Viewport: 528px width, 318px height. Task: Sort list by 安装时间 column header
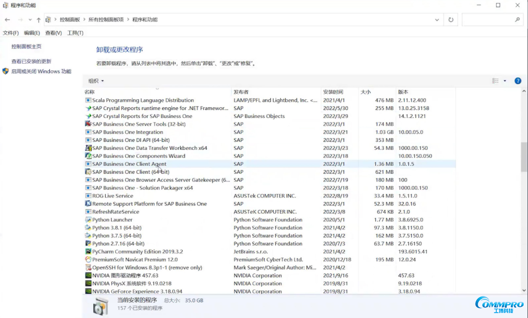point(333,92)
